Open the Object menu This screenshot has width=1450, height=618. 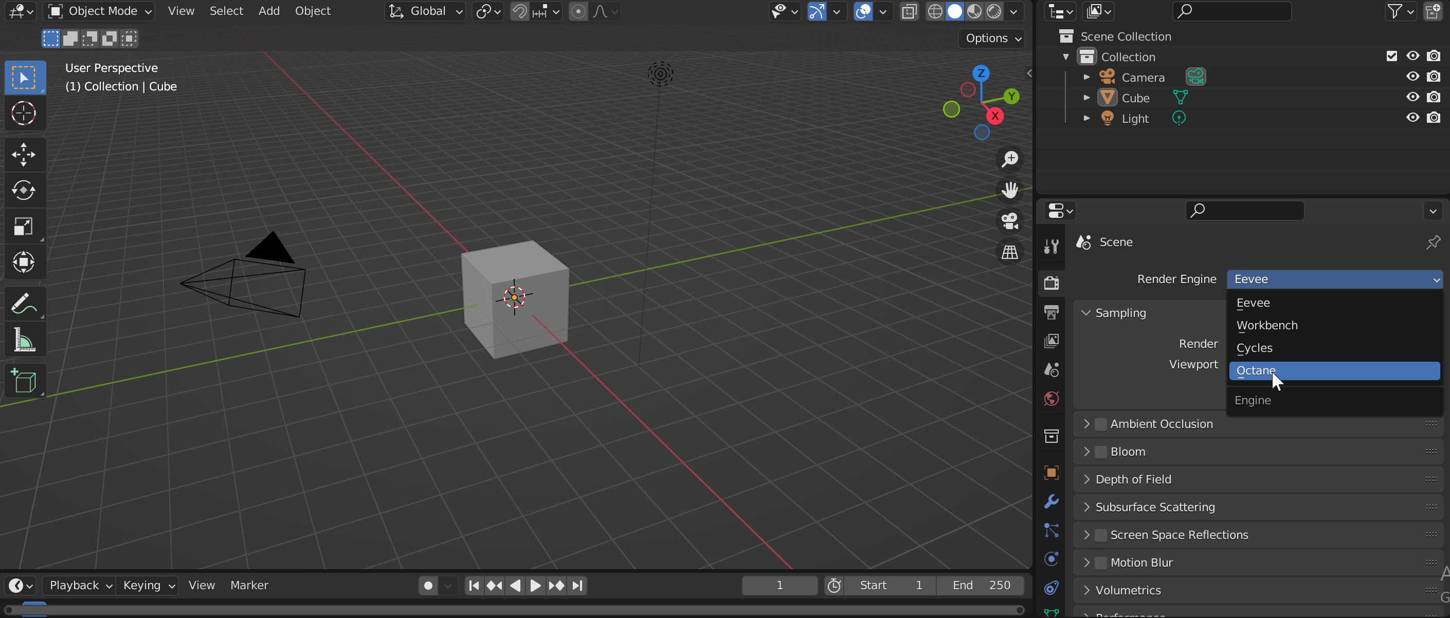coord(313,11)
